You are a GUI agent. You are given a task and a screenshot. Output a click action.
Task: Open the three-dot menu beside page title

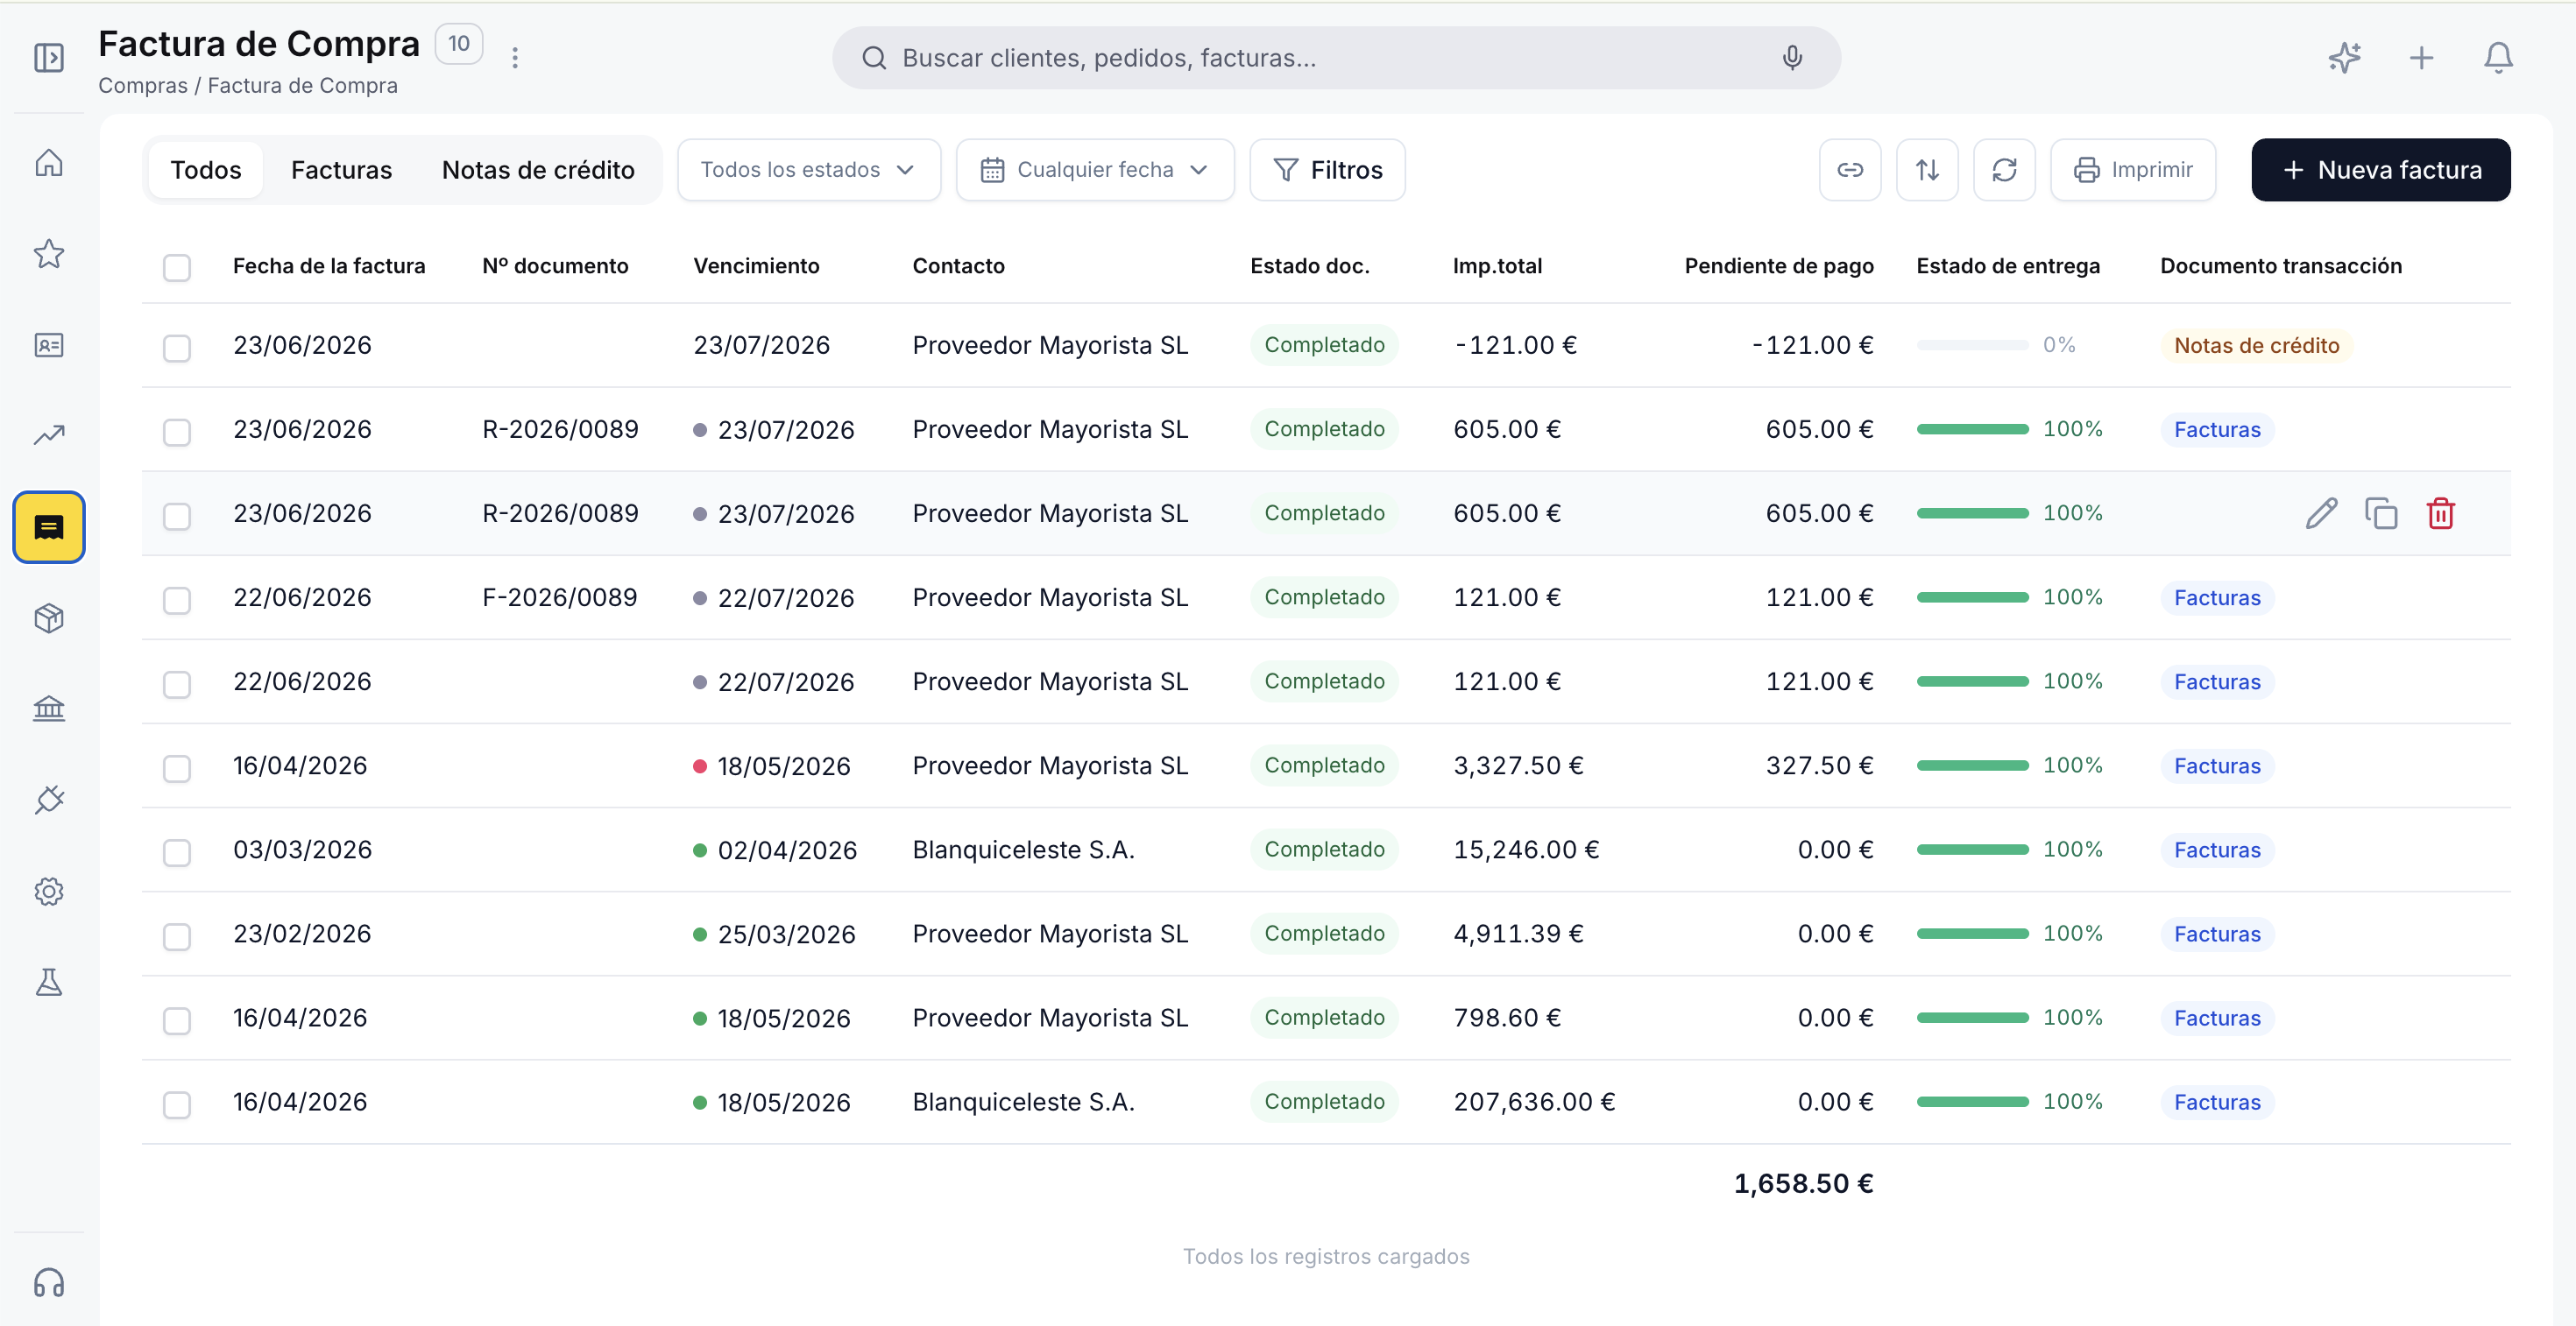point(515,58)
